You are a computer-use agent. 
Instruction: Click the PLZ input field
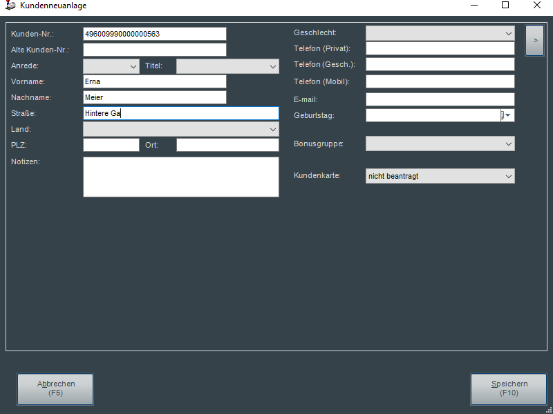click(111, 145)
